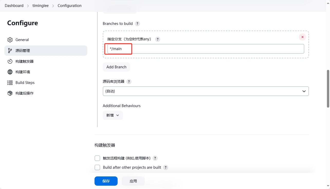Click the Configure heading
The image size is (330, 189).
pos(23,23)
